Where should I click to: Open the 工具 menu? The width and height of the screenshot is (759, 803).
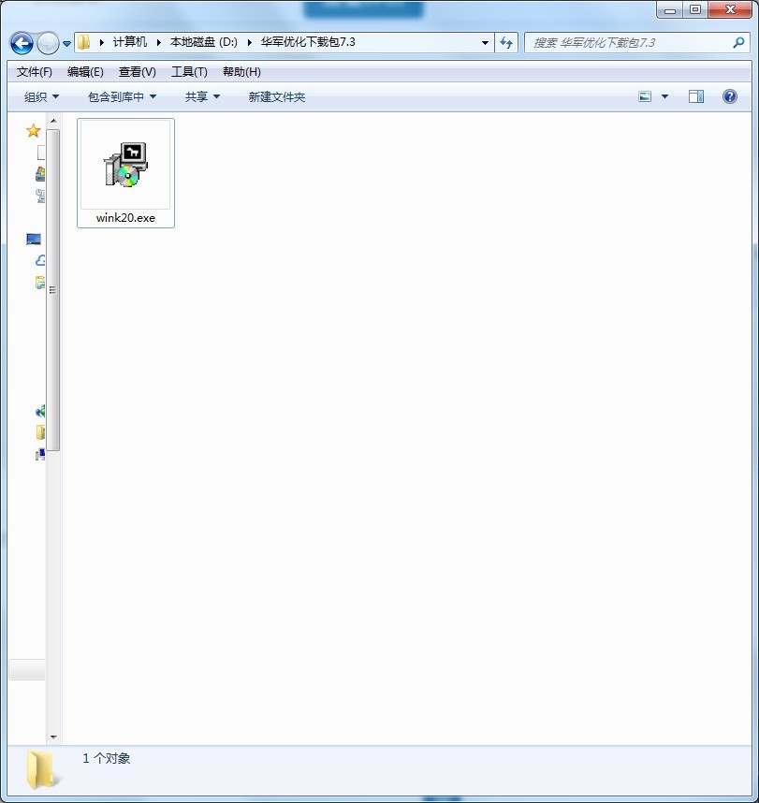(x=188, y=71)
